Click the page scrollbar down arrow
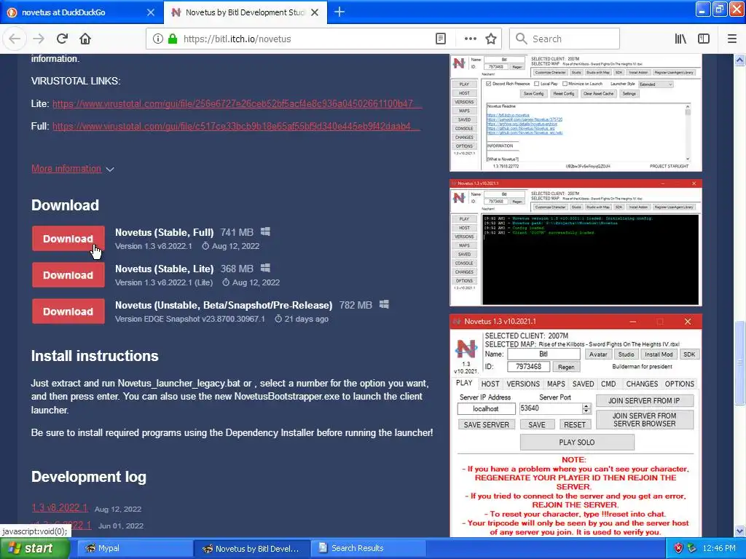The image size is (746, 559). 739,531
